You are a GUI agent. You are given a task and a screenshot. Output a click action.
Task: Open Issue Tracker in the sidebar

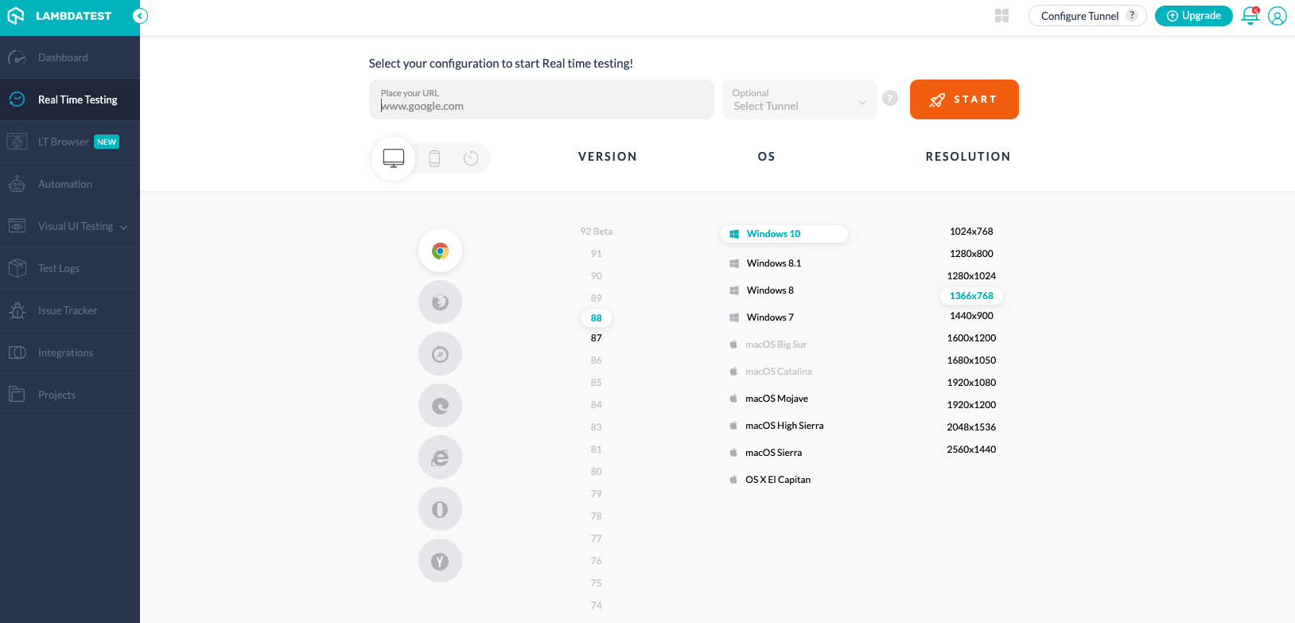pyautogui.click(x=70, y=310)
